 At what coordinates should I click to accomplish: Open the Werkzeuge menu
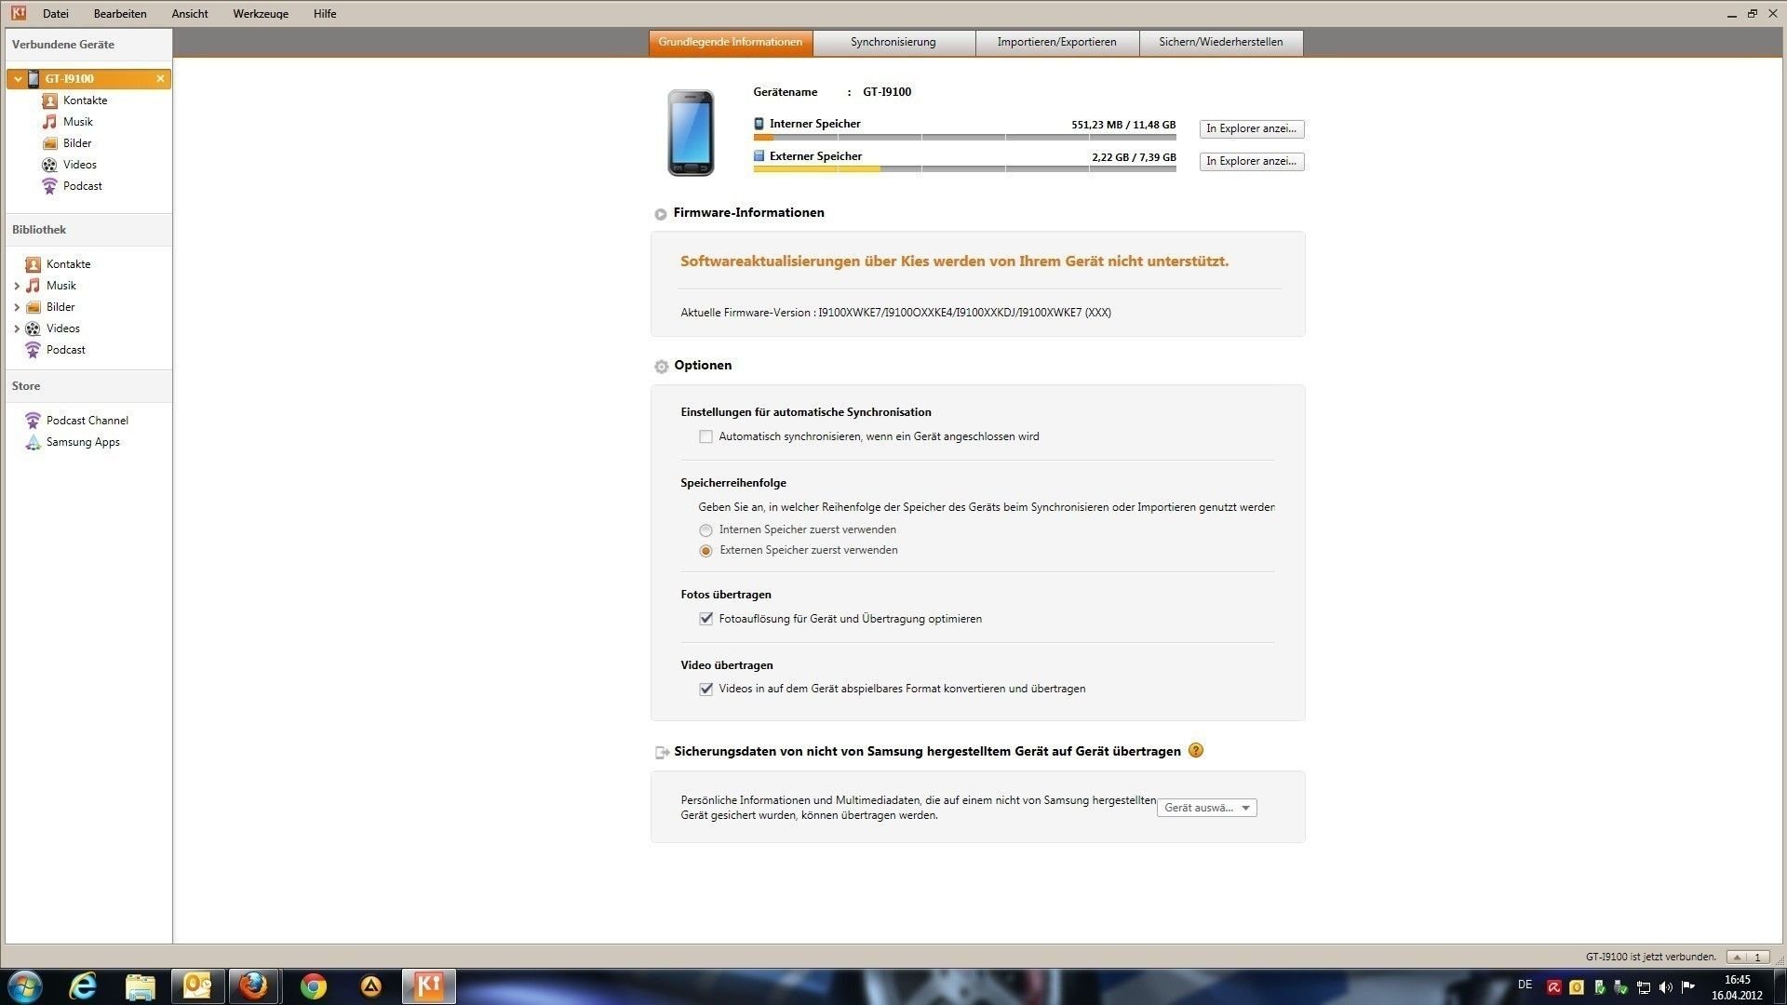click(x=261, y=14)
